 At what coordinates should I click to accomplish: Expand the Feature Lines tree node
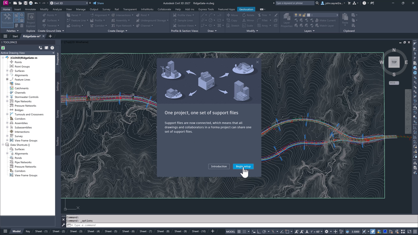[7, 79]
